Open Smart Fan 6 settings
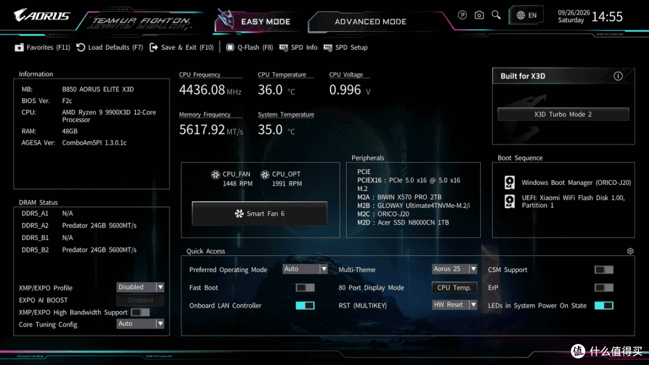This screenshot has width=649, height=365. 260,214
